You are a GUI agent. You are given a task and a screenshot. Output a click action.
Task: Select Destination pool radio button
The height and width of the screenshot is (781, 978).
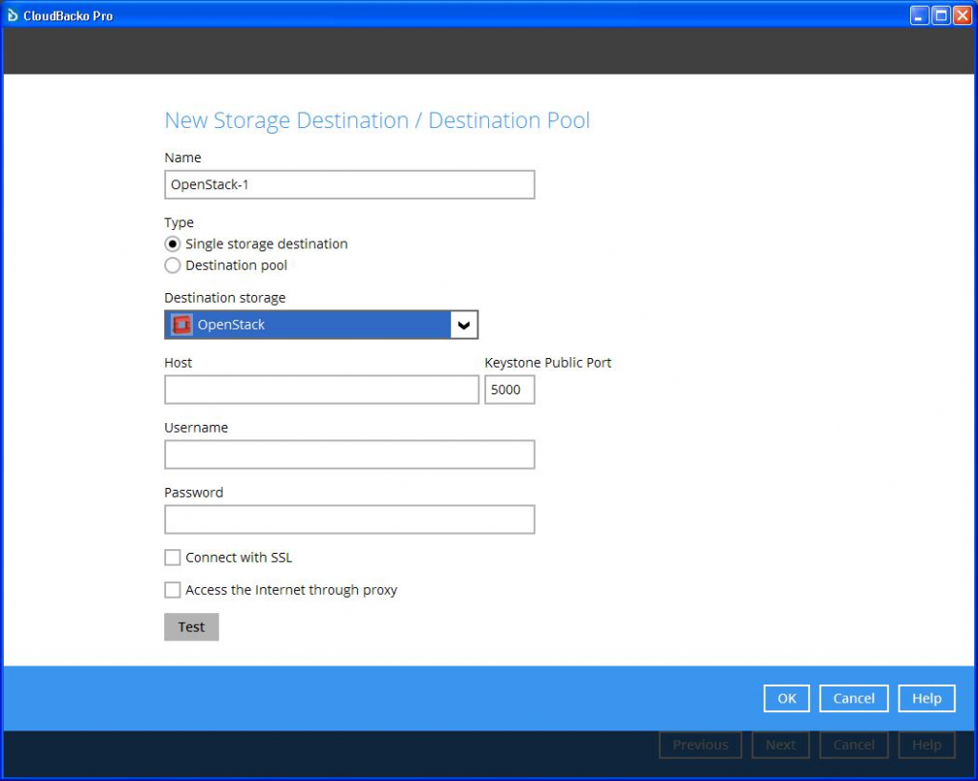tap(173, 265)
